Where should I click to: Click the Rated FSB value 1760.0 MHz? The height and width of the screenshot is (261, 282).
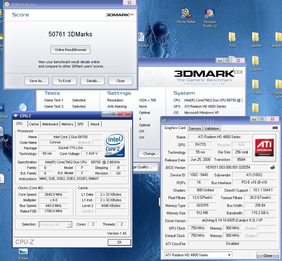click(53, 211)
